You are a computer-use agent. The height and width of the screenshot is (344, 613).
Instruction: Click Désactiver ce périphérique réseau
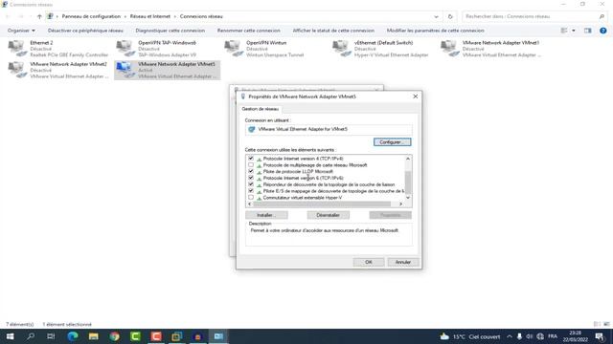[85, 31]
